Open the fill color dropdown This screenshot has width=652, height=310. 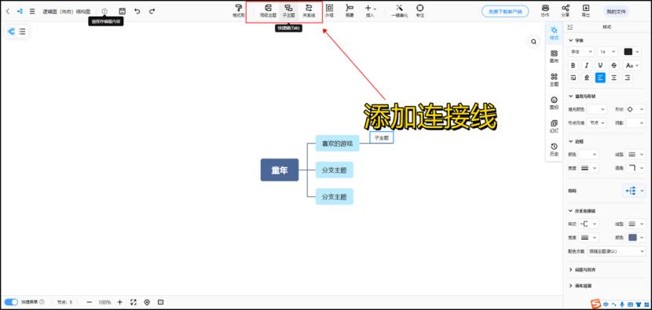coord(598,109)
